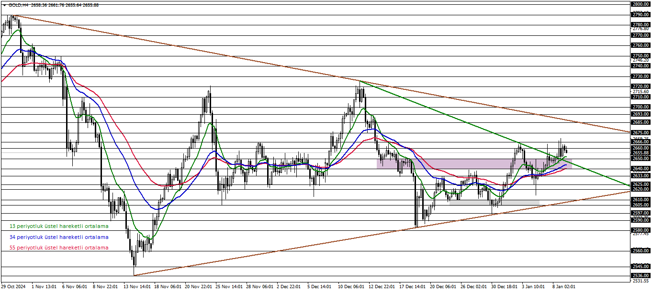Click the 2720.00 price axis label
The height and width of the screenshot is (292, 652).
641,87
